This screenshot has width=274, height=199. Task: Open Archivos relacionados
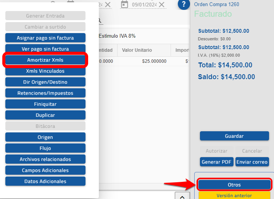point(45,159)
